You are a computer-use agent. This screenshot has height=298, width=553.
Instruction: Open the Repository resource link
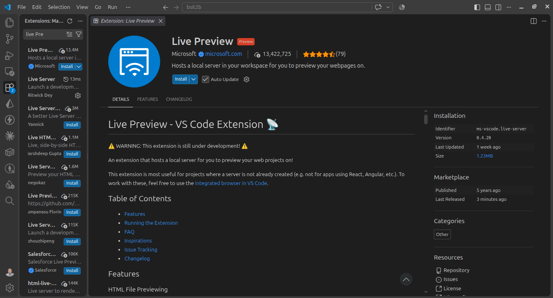(x=457, y=270)
